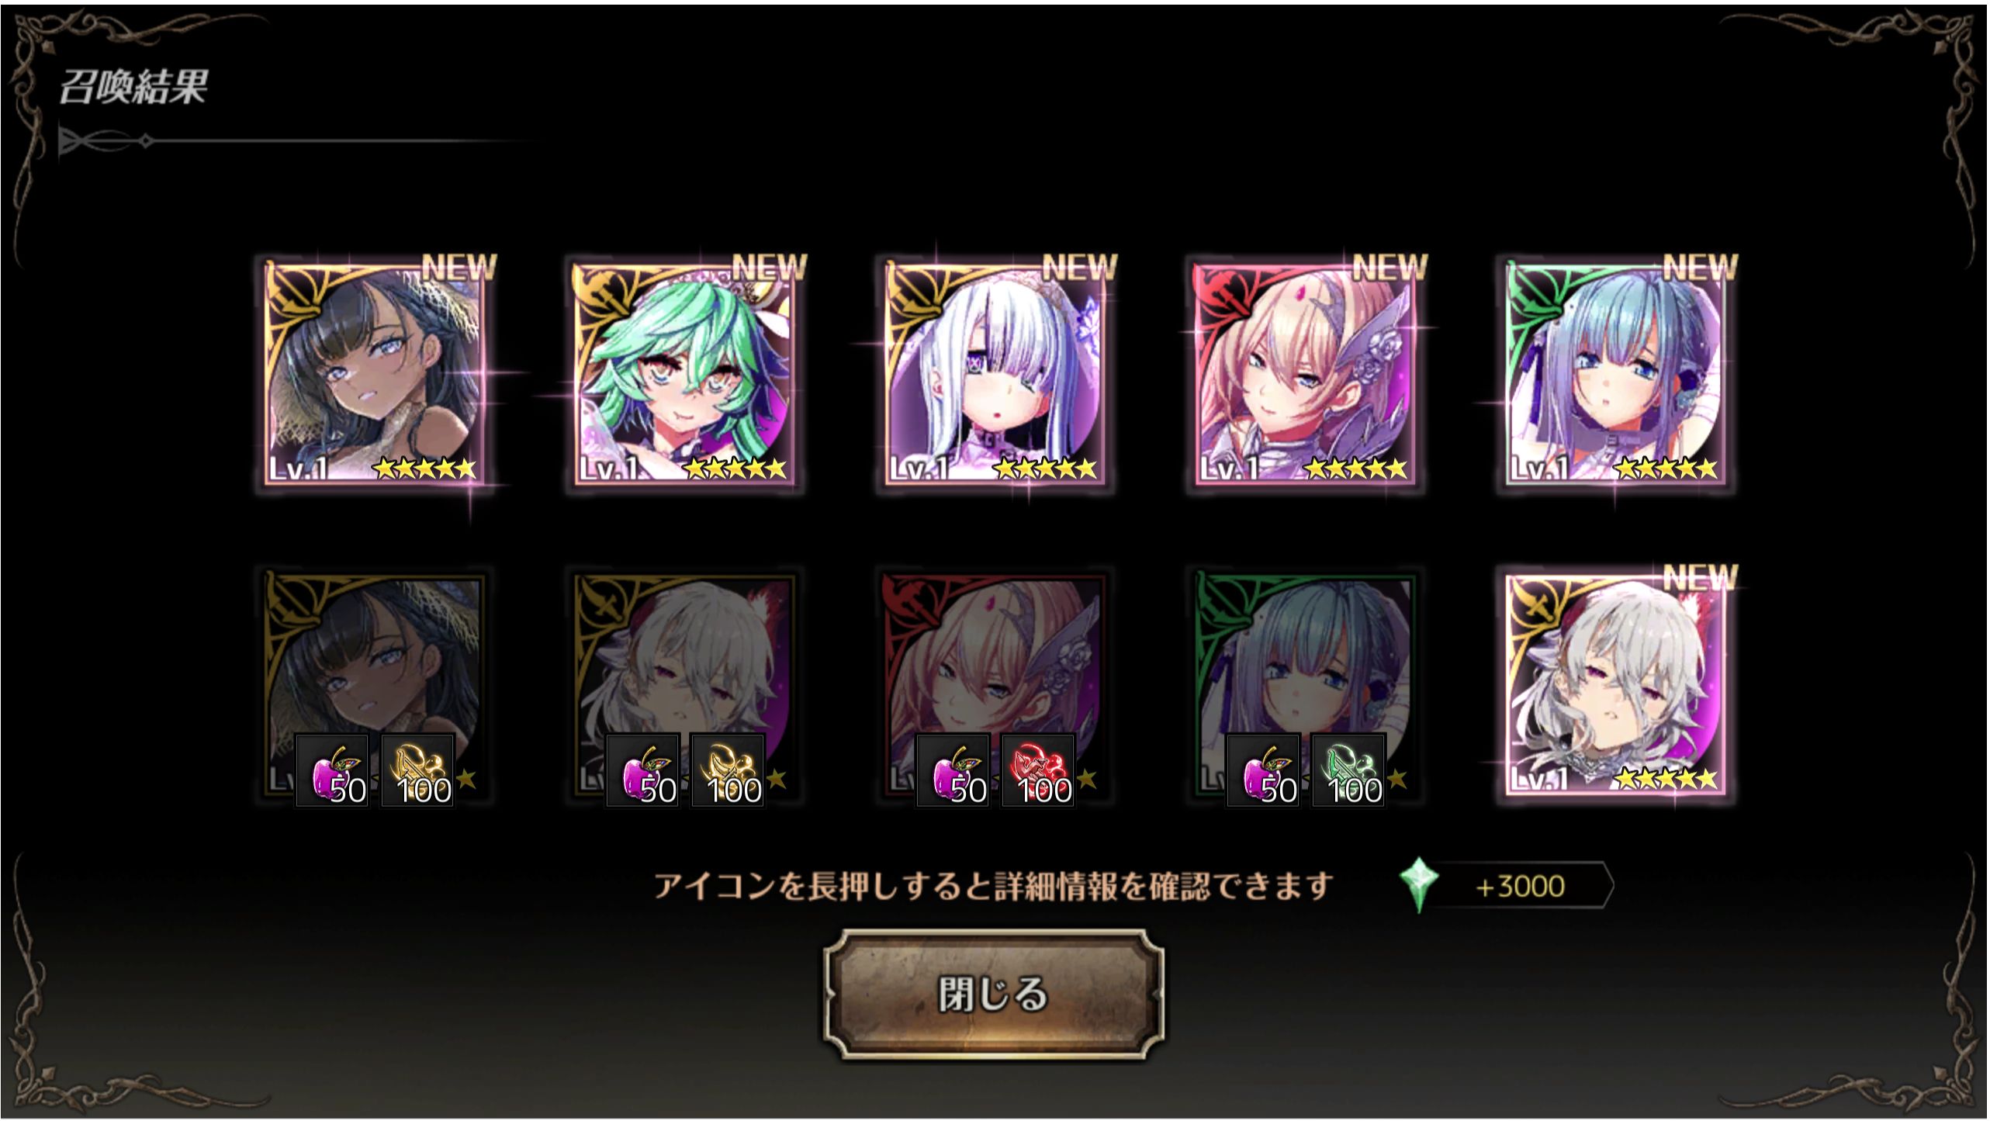1990x1121 pixels.
Task: Tap the red emblem 100 icon
Action: (x=1039, y=770)
